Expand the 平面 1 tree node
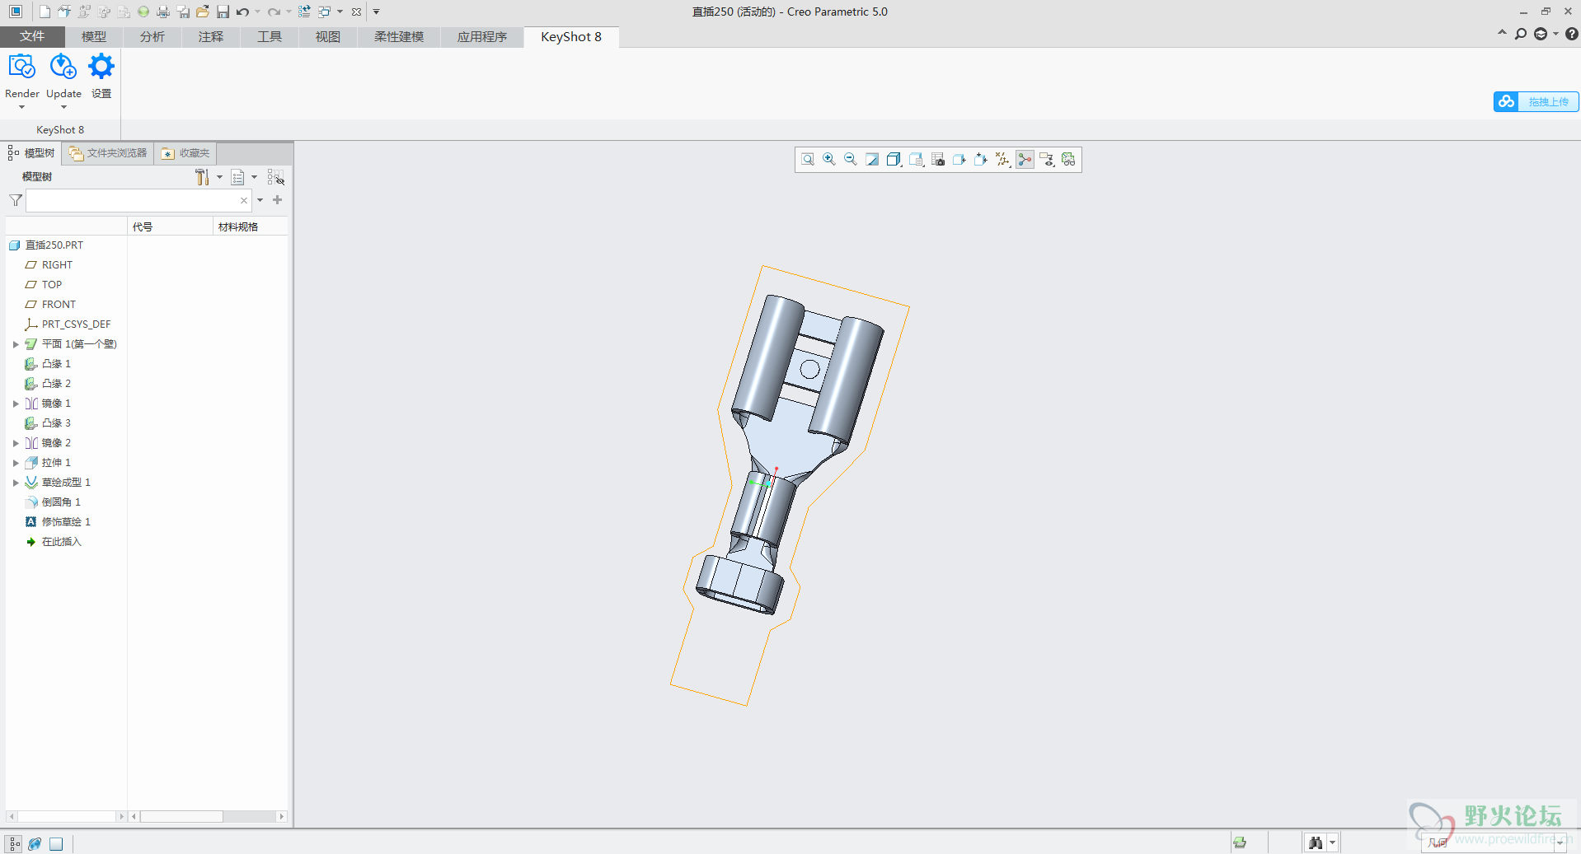The width and height of the screenshot is (1581, 854). click(16, 344)
